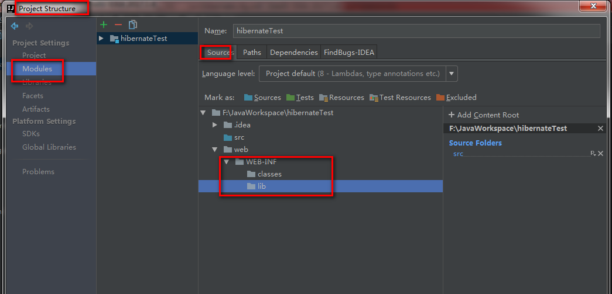The width and height of the screenshot is (612, 294).
Task: Switch to the Dependencies tab
Action: [x=294, y=52]
